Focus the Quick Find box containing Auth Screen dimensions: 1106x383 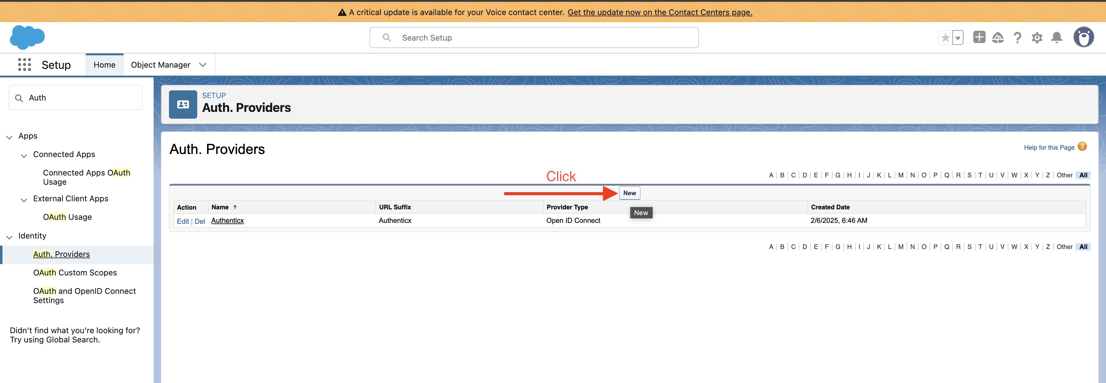[x=76, y=97]
